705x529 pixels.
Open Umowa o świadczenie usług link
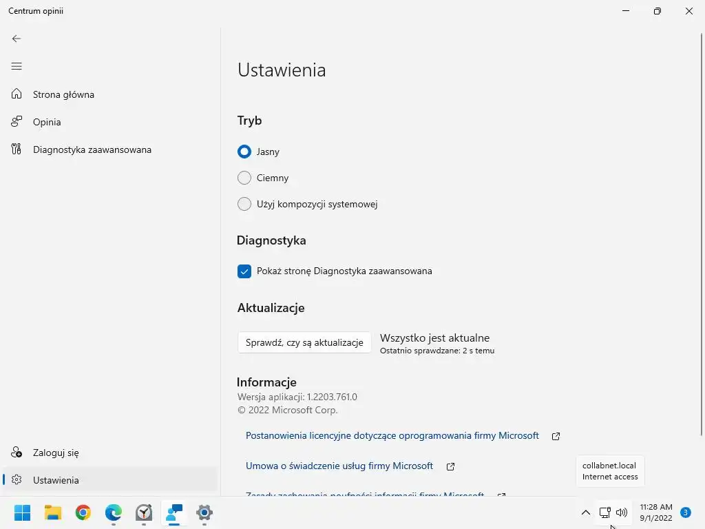click(339, 466)
